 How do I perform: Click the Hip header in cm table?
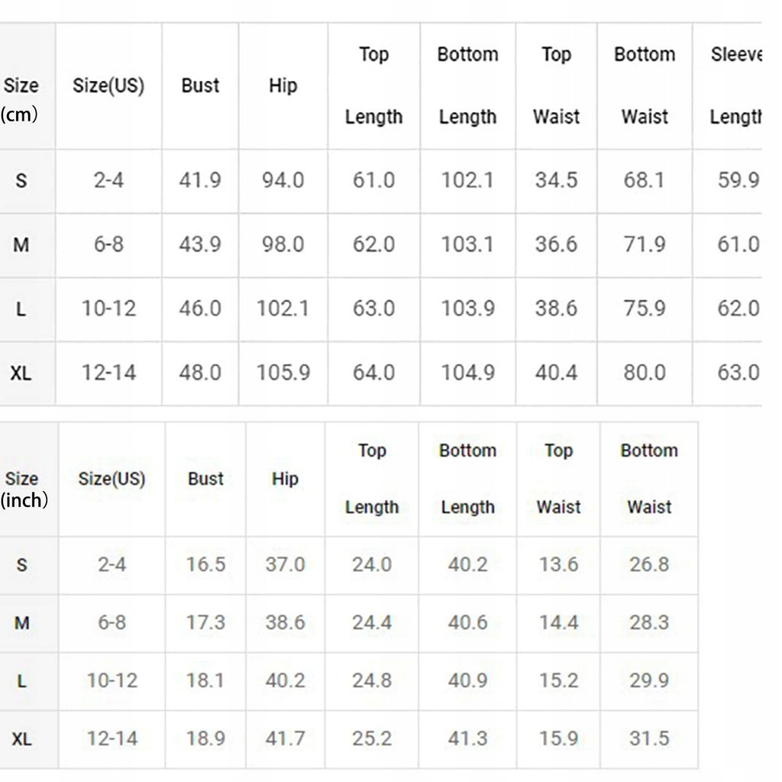(283, 86)
